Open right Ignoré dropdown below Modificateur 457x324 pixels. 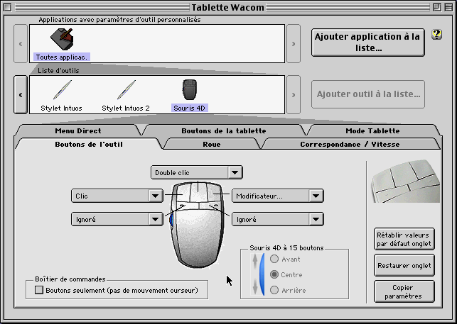coord(278,219)
